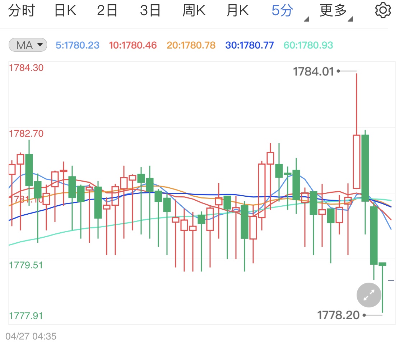The image size is (404, 347).
Task: Click the timestamp 04/27 04:35
Action: 31,337
